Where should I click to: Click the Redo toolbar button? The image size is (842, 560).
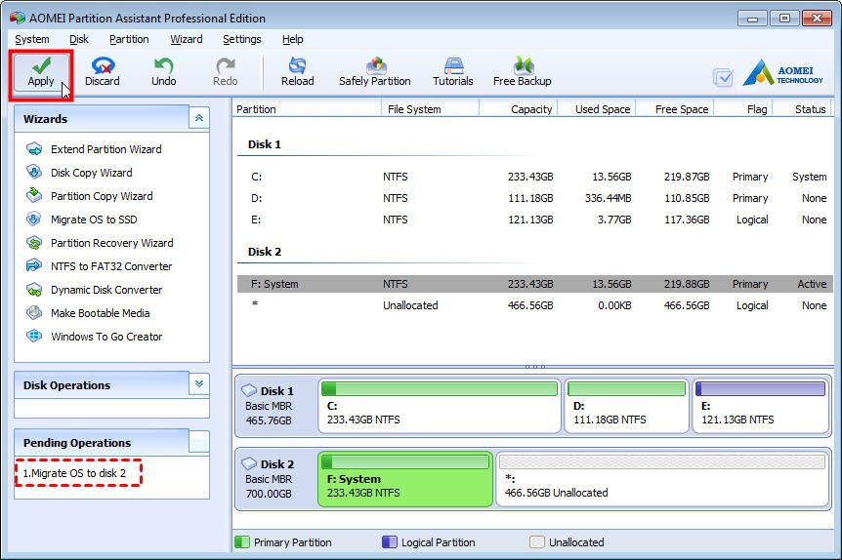225,72
